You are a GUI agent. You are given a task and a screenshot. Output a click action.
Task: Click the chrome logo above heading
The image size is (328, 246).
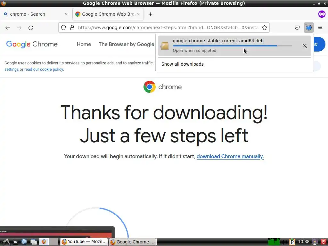click(162, 86)
